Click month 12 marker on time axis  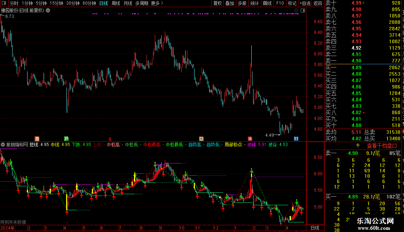tap(216, 228)
